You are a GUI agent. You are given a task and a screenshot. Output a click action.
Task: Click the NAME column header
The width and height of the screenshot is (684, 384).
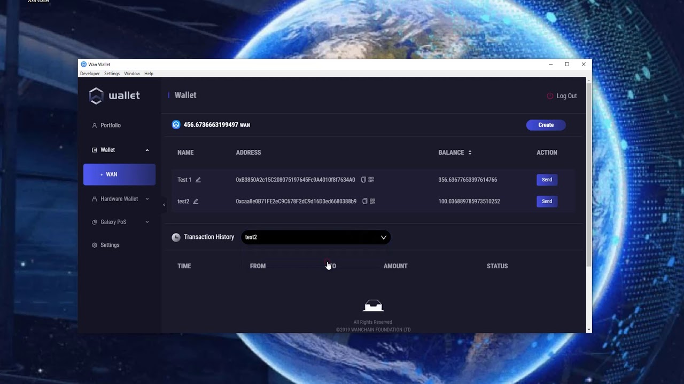click(185, 153)
